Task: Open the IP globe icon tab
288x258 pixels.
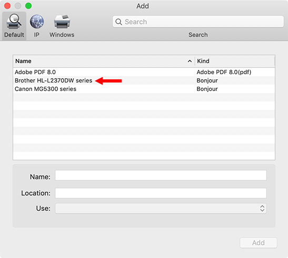Action: tap(37, 22)
